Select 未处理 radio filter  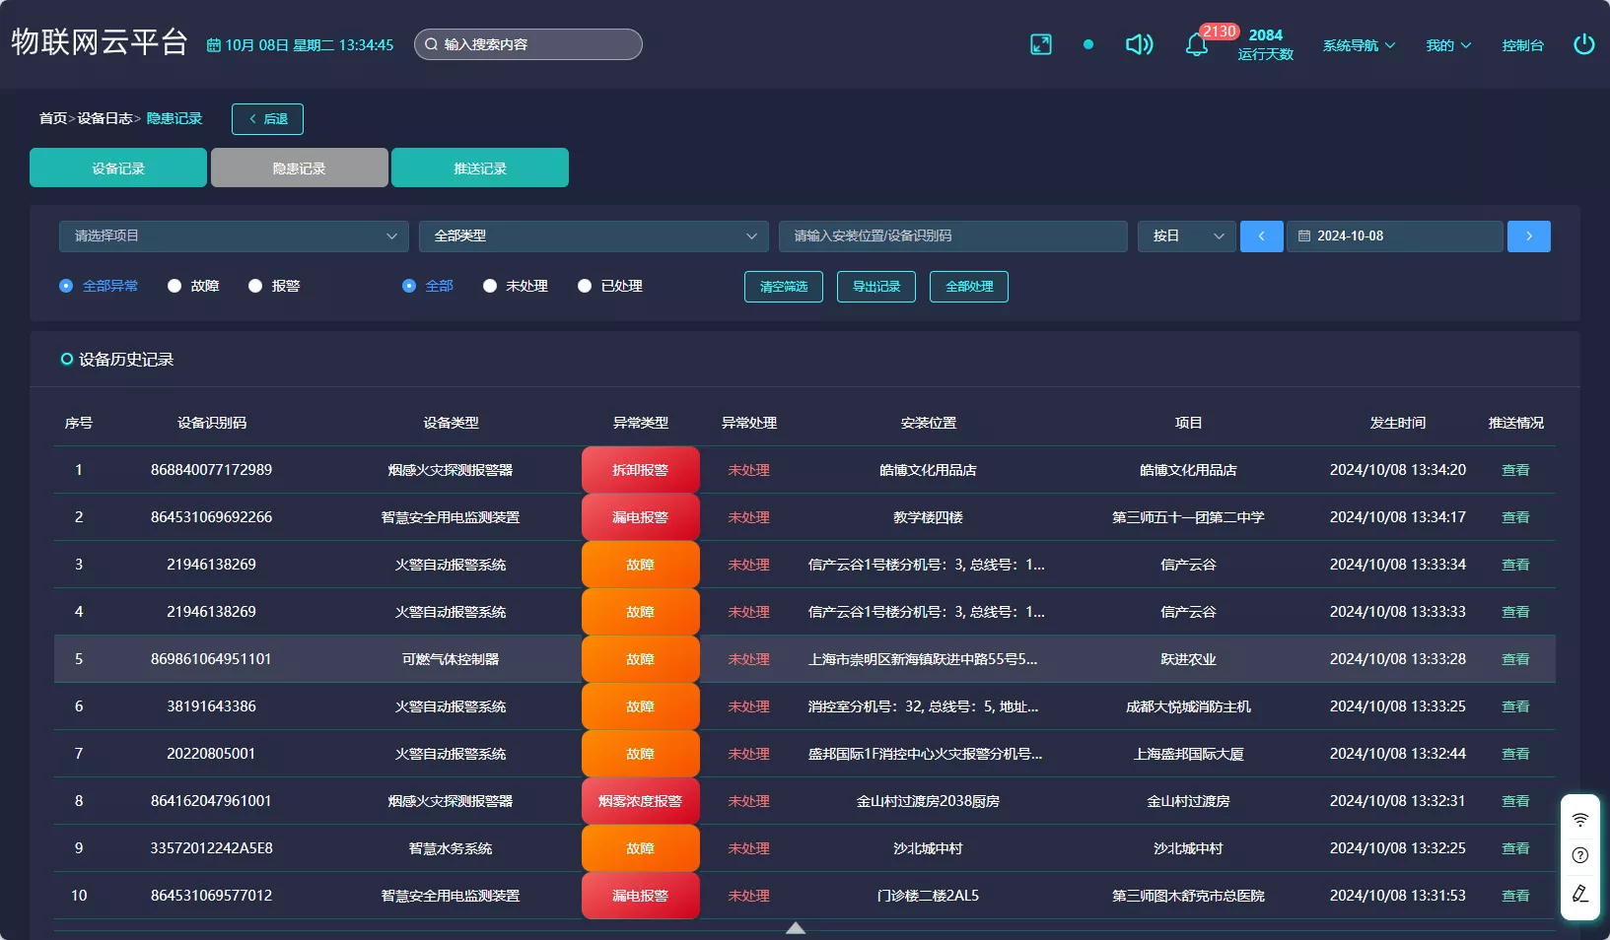tap(516, 286)
